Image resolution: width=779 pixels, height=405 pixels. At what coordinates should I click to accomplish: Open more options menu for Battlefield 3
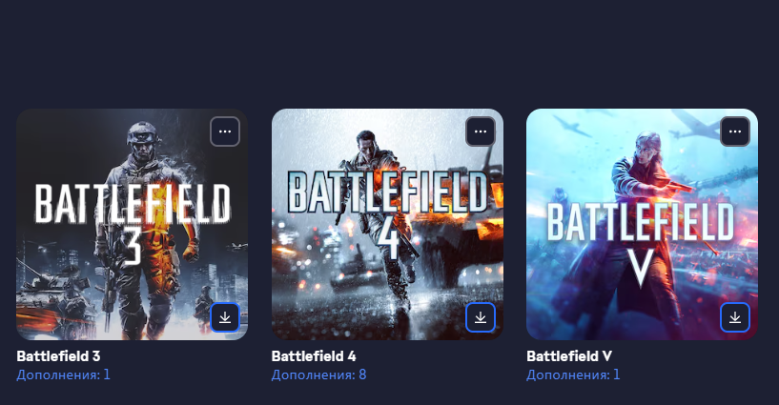point(225,132)
